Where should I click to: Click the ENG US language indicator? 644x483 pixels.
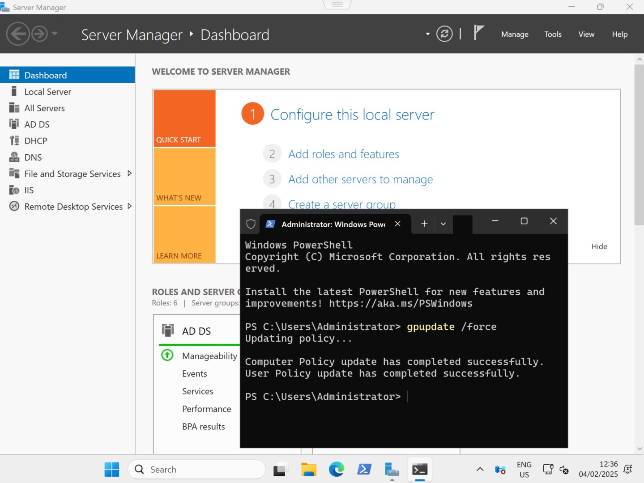click(x=524, y=470)
